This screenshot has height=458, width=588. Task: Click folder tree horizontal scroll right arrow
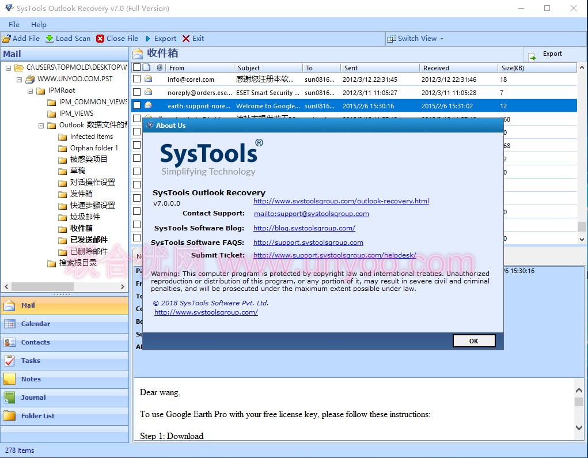(x=122, y=286)
